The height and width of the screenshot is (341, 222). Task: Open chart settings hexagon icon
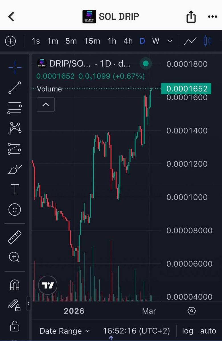pyautogui.click(x=192, y=311)
